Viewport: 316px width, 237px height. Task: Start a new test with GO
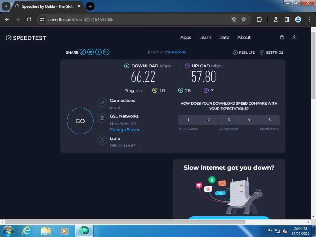(80, 121)
